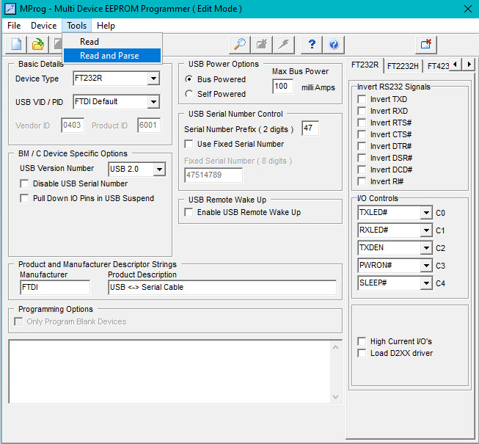Click the log scrollbar down arrow
Screen dimensions: 479x444
coord(335,396)
